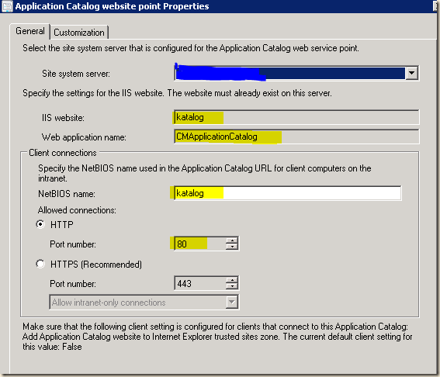Select the General tab
440x377 pixels.
coord(29,31)
